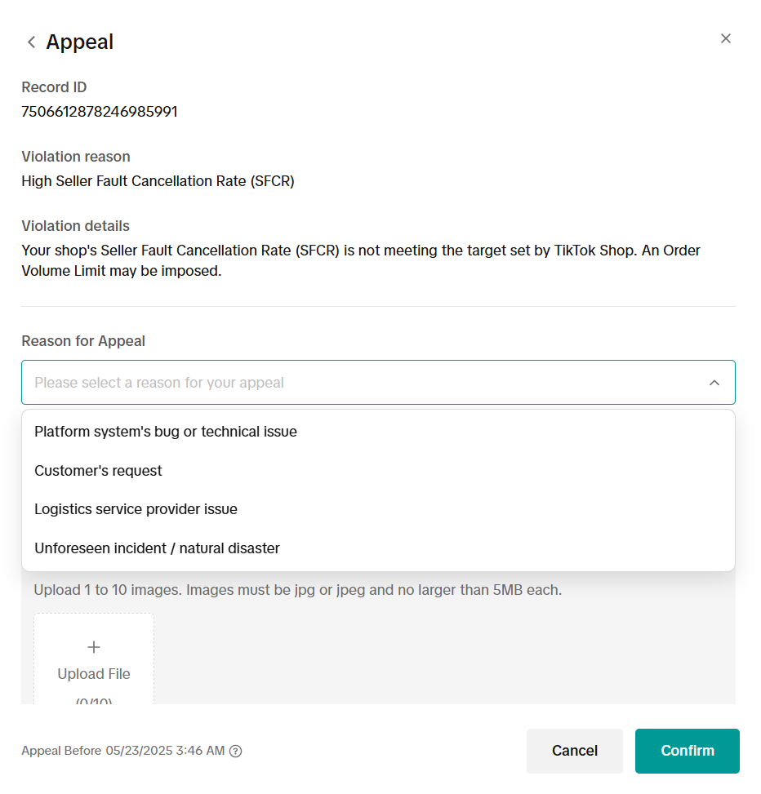Screen dimensions: 761x794
Task: Open the help icon beside appeal deadline
Action: click(x=236, y=752)
